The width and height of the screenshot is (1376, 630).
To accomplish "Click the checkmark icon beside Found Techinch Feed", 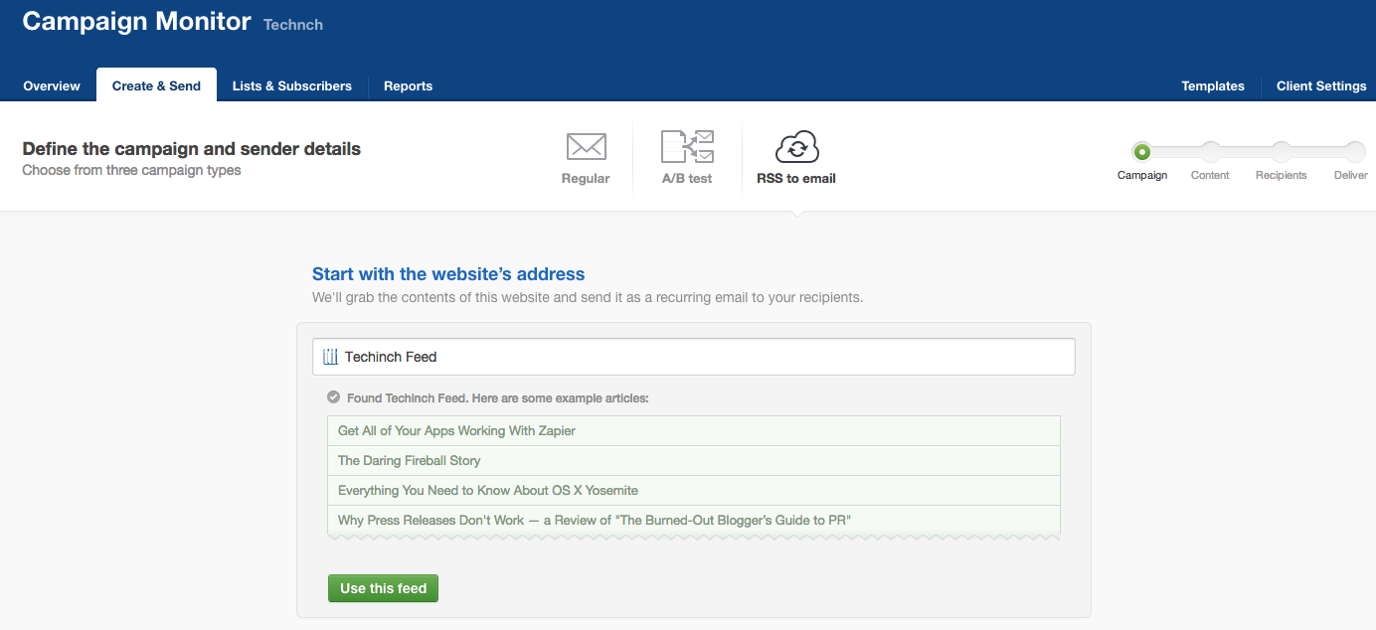I will [334, 397].
